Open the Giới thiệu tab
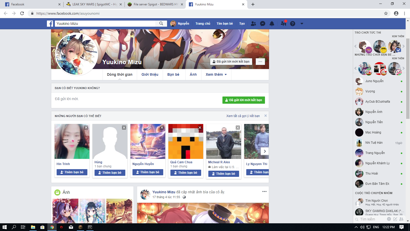The width and height of the screenshot is (410, 231). (150, 74)
